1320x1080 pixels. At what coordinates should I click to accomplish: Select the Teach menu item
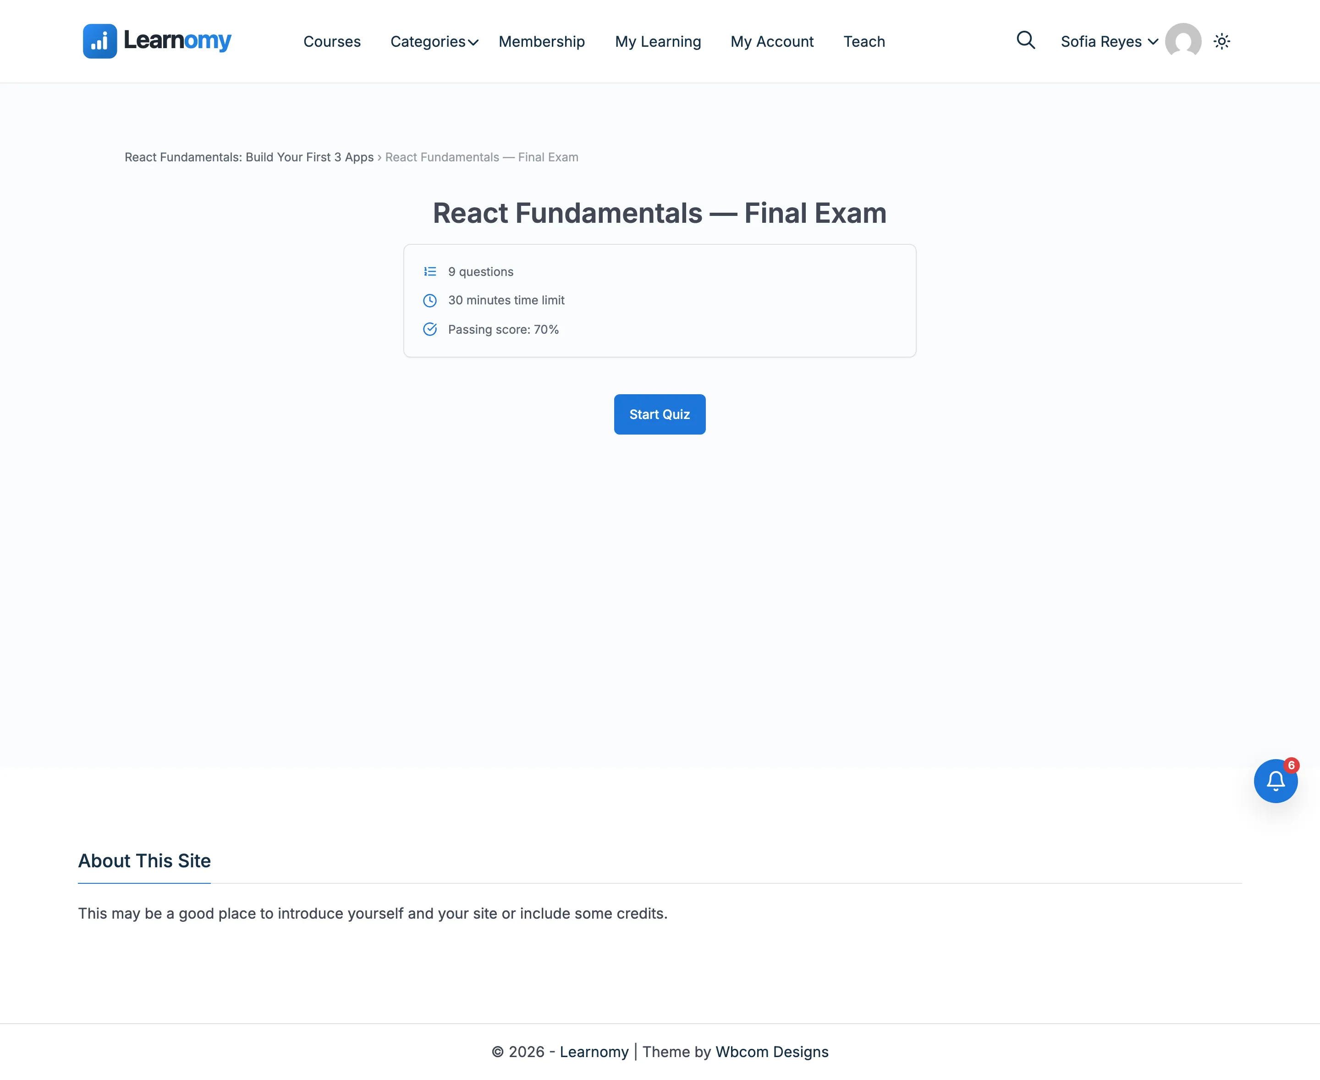click(x=863, y=42)
